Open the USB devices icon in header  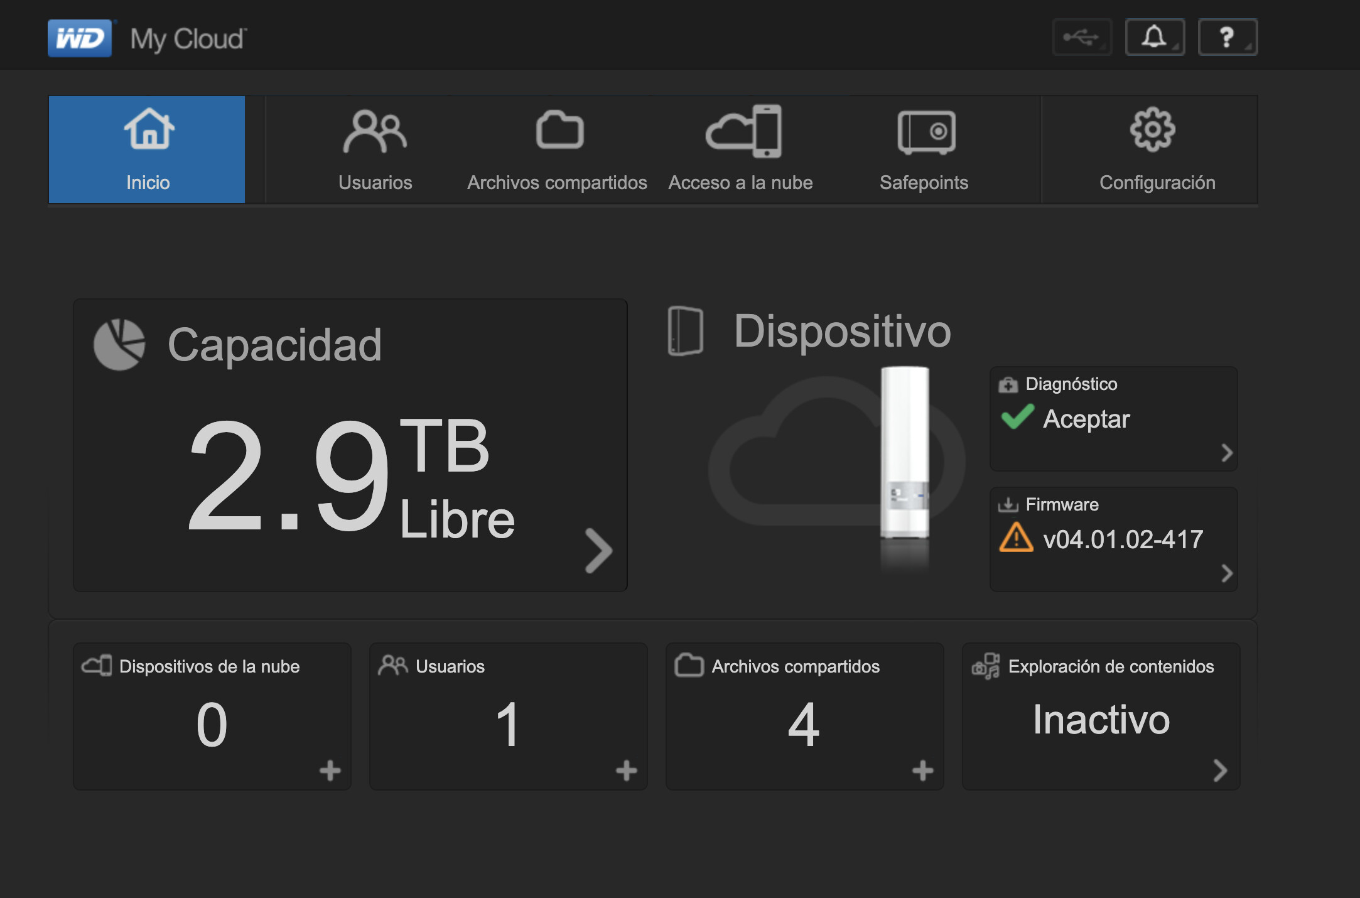click(1082, 37)
